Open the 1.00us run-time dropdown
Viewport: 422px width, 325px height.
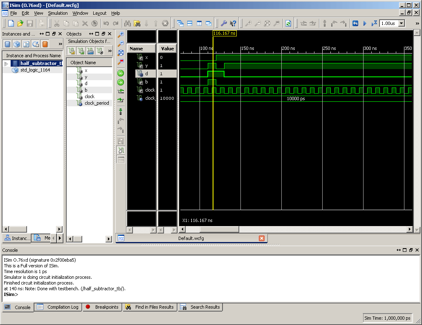[x=402, y=23]
